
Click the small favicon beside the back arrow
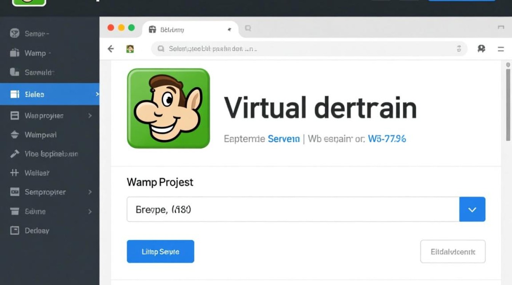pyautogui.click(x=130, y=49)
